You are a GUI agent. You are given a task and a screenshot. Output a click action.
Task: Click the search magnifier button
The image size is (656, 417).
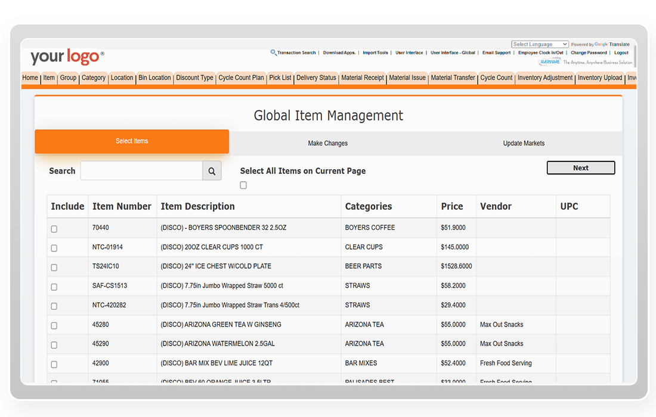[x=212, y=171]
